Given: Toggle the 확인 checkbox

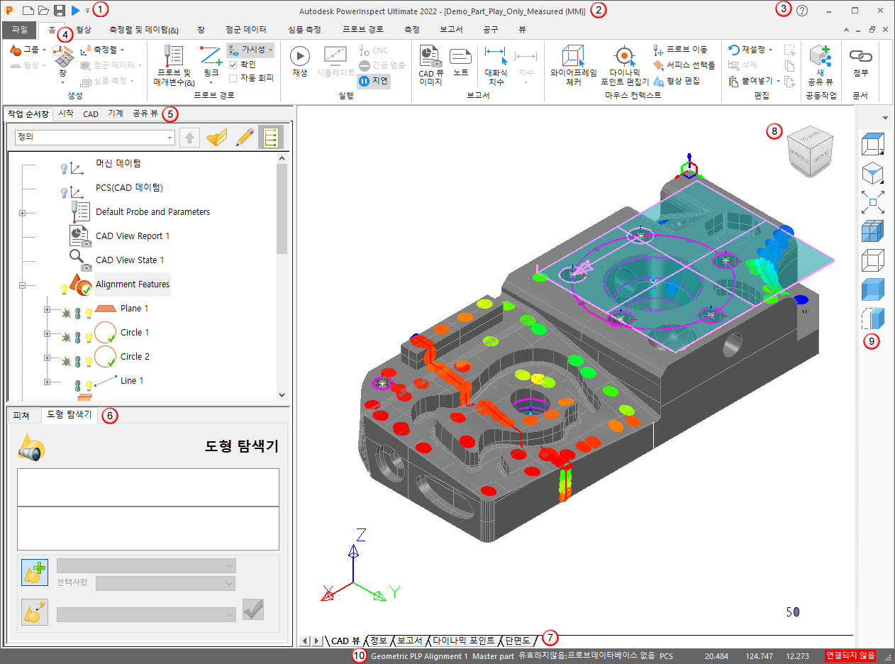Looking at the screenshot, I should click(233, 65).
